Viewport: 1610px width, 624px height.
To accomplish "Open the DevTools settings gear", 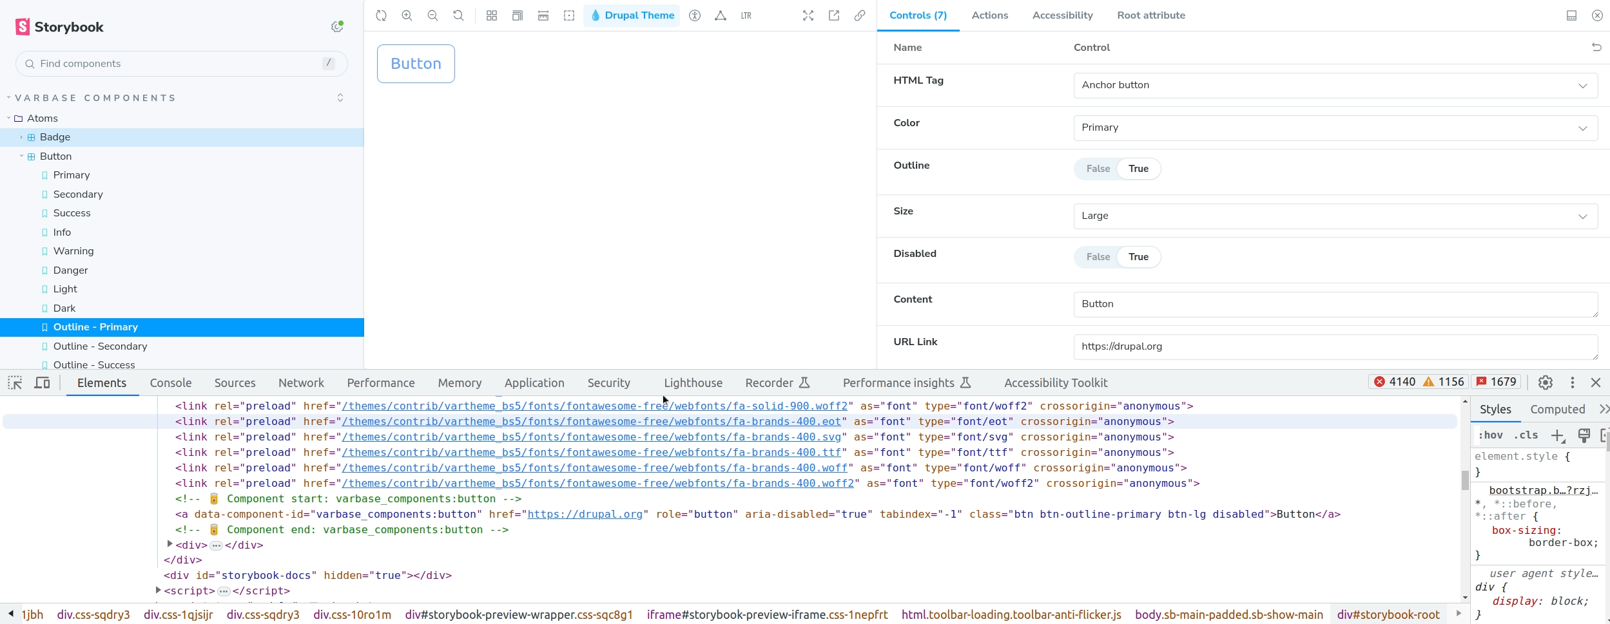I will [x=1545, y=383].
